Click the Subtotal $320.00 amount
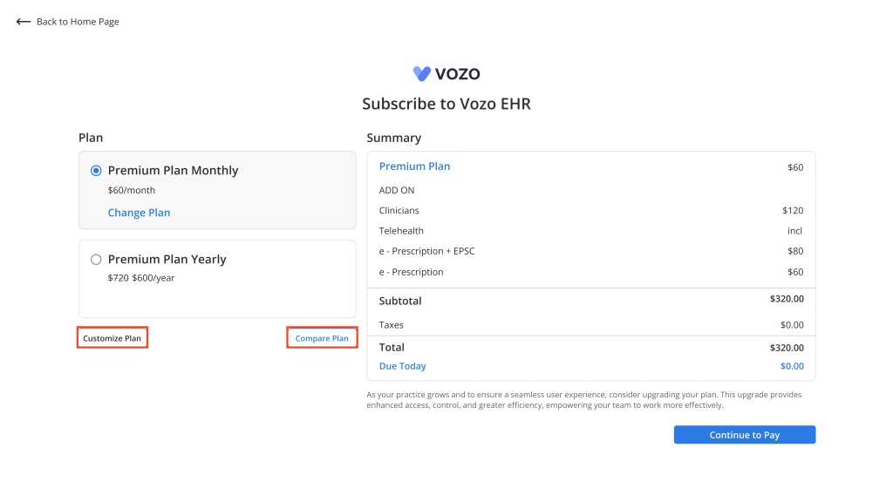 coord(787,299)
